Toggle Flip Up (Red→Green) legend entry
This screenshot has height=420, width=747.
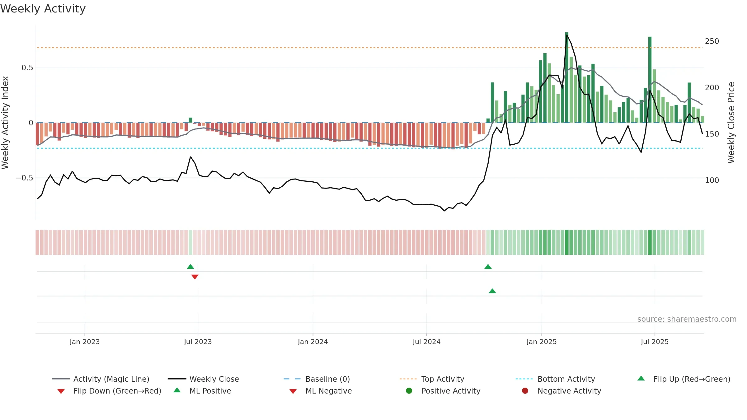(684, 379)
